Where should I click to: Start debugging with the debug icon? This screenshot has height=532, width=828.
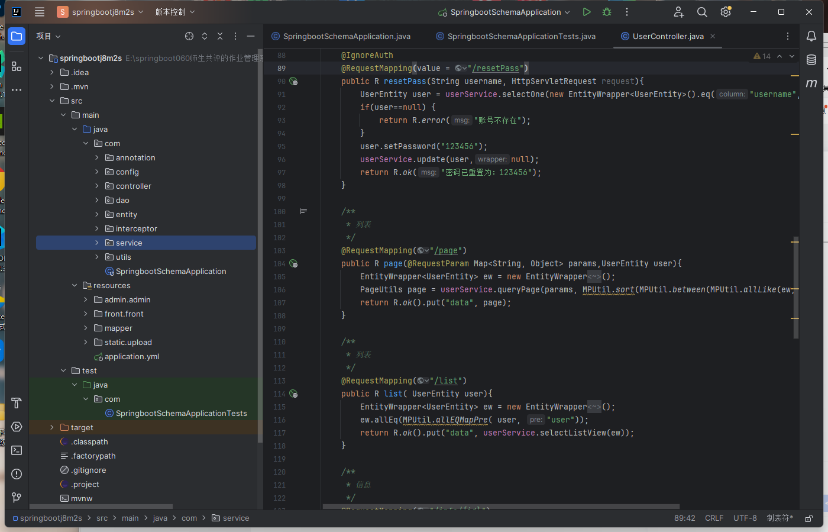606,11
